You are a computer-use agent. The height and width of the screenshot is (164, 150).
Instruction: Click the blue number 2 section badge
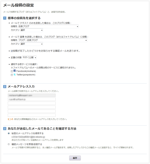coord(5,87)
